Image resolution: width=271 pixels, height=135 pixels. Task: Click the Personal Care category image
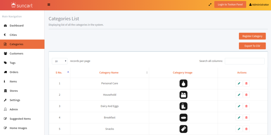(183, 83)
